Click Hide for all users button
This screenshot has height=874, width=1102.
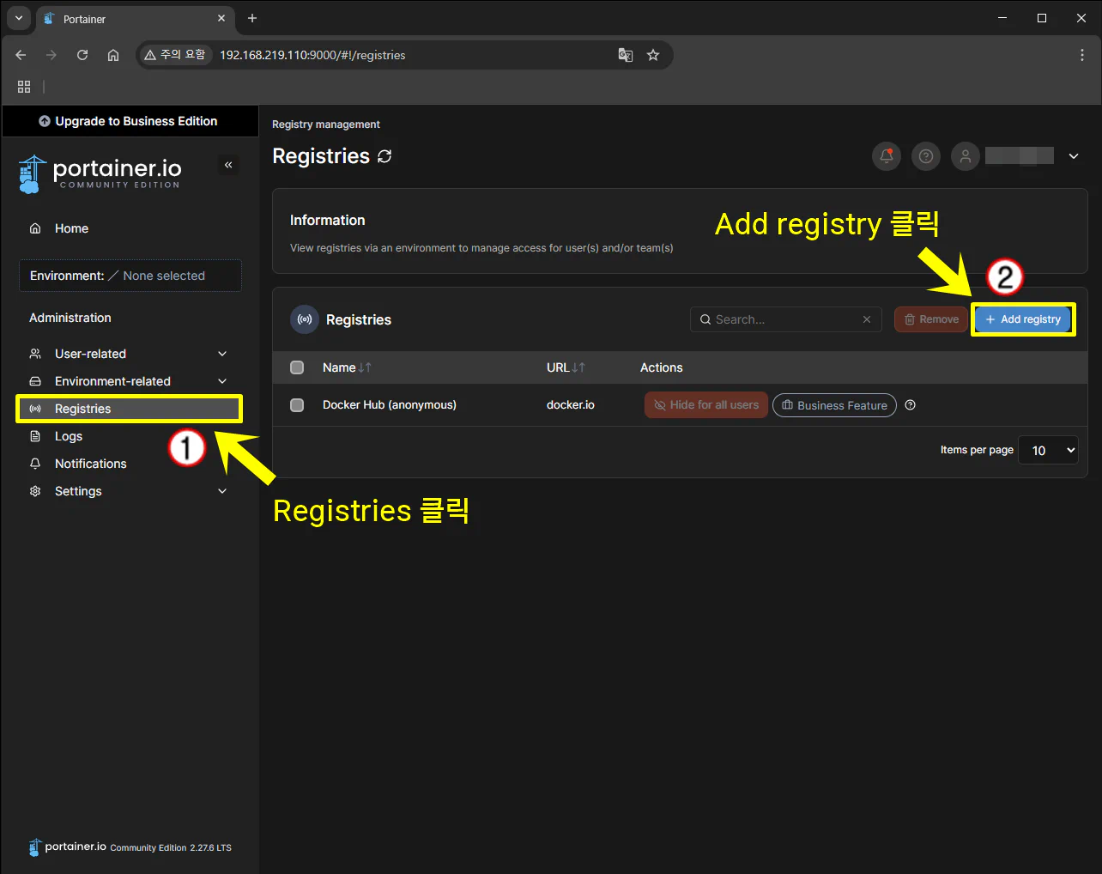point(706,405)
